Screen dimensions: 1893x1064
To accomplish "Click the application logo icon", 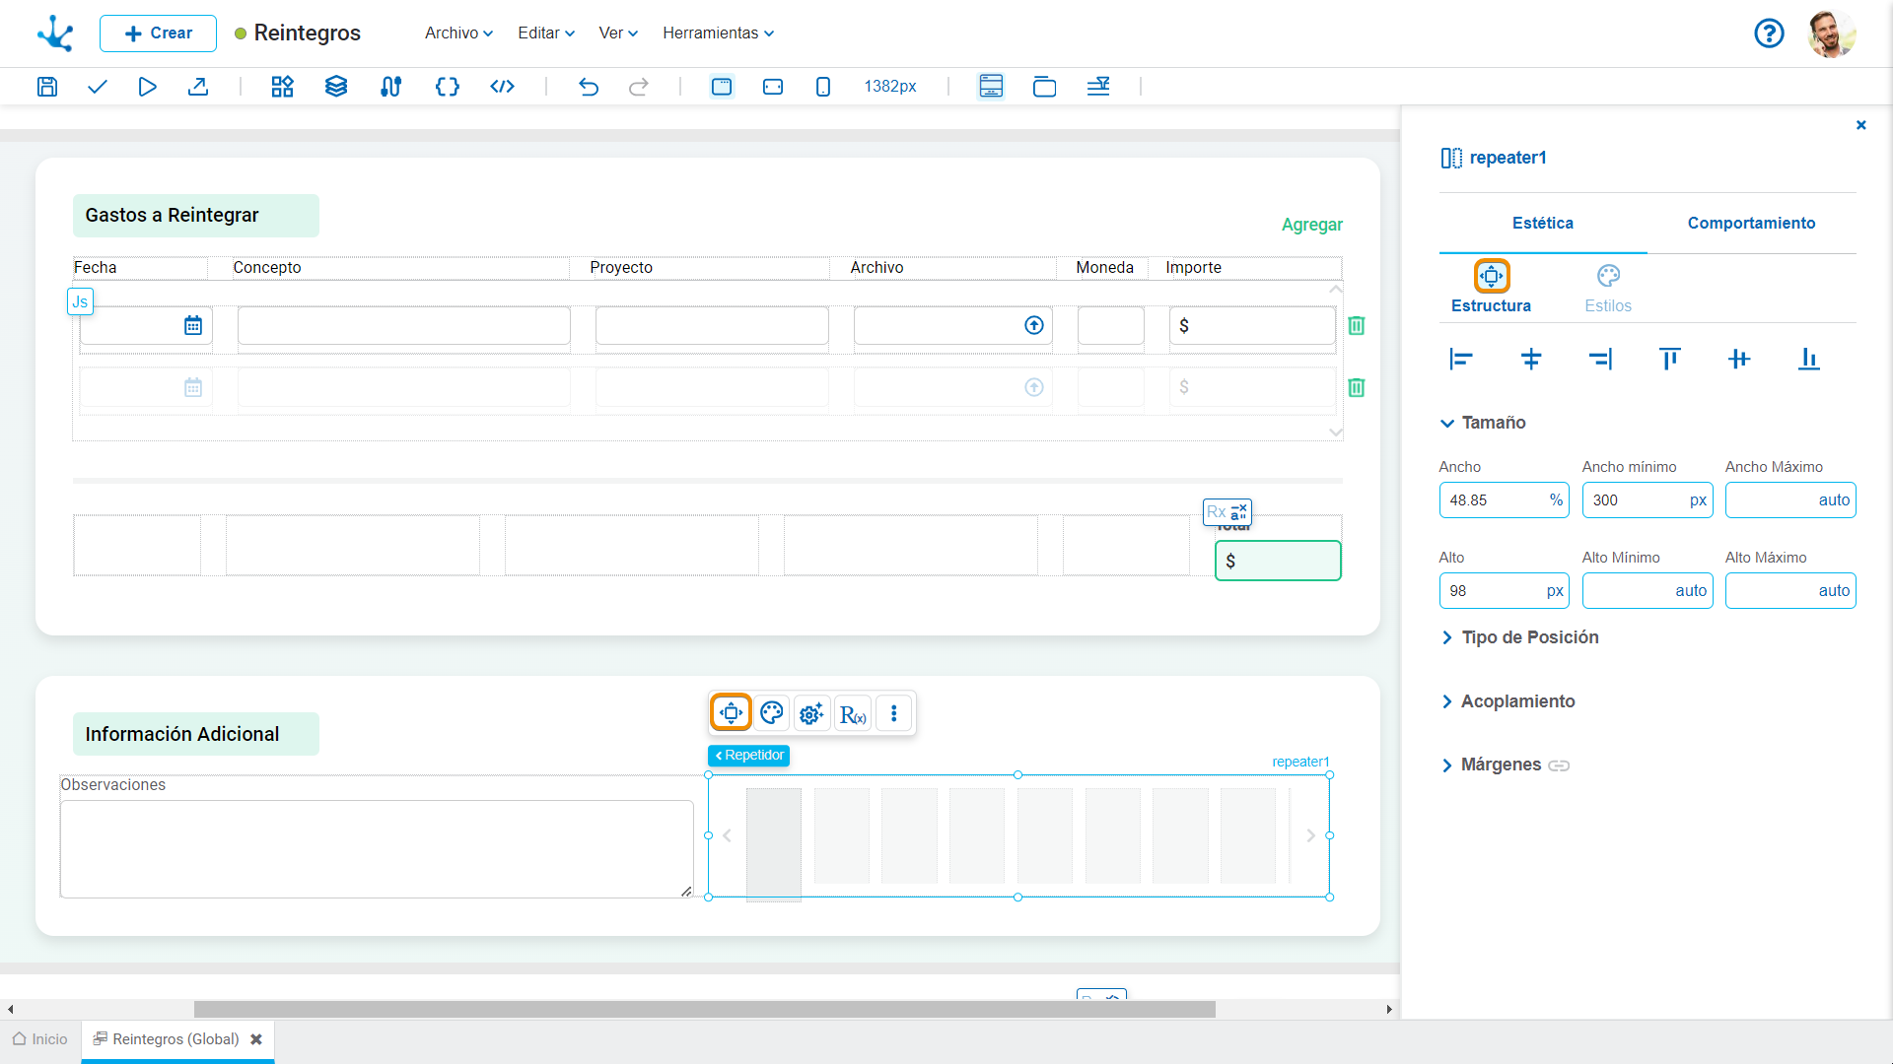I will click(55, 33).
